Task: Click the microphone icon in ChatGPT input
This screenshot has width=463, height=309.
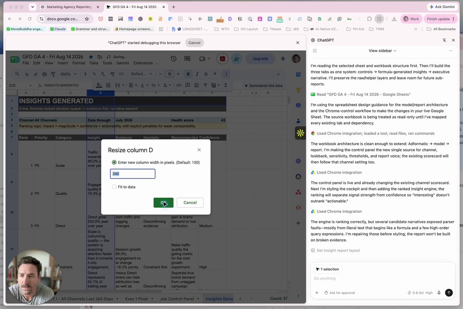Action: (x=439, y=293)
